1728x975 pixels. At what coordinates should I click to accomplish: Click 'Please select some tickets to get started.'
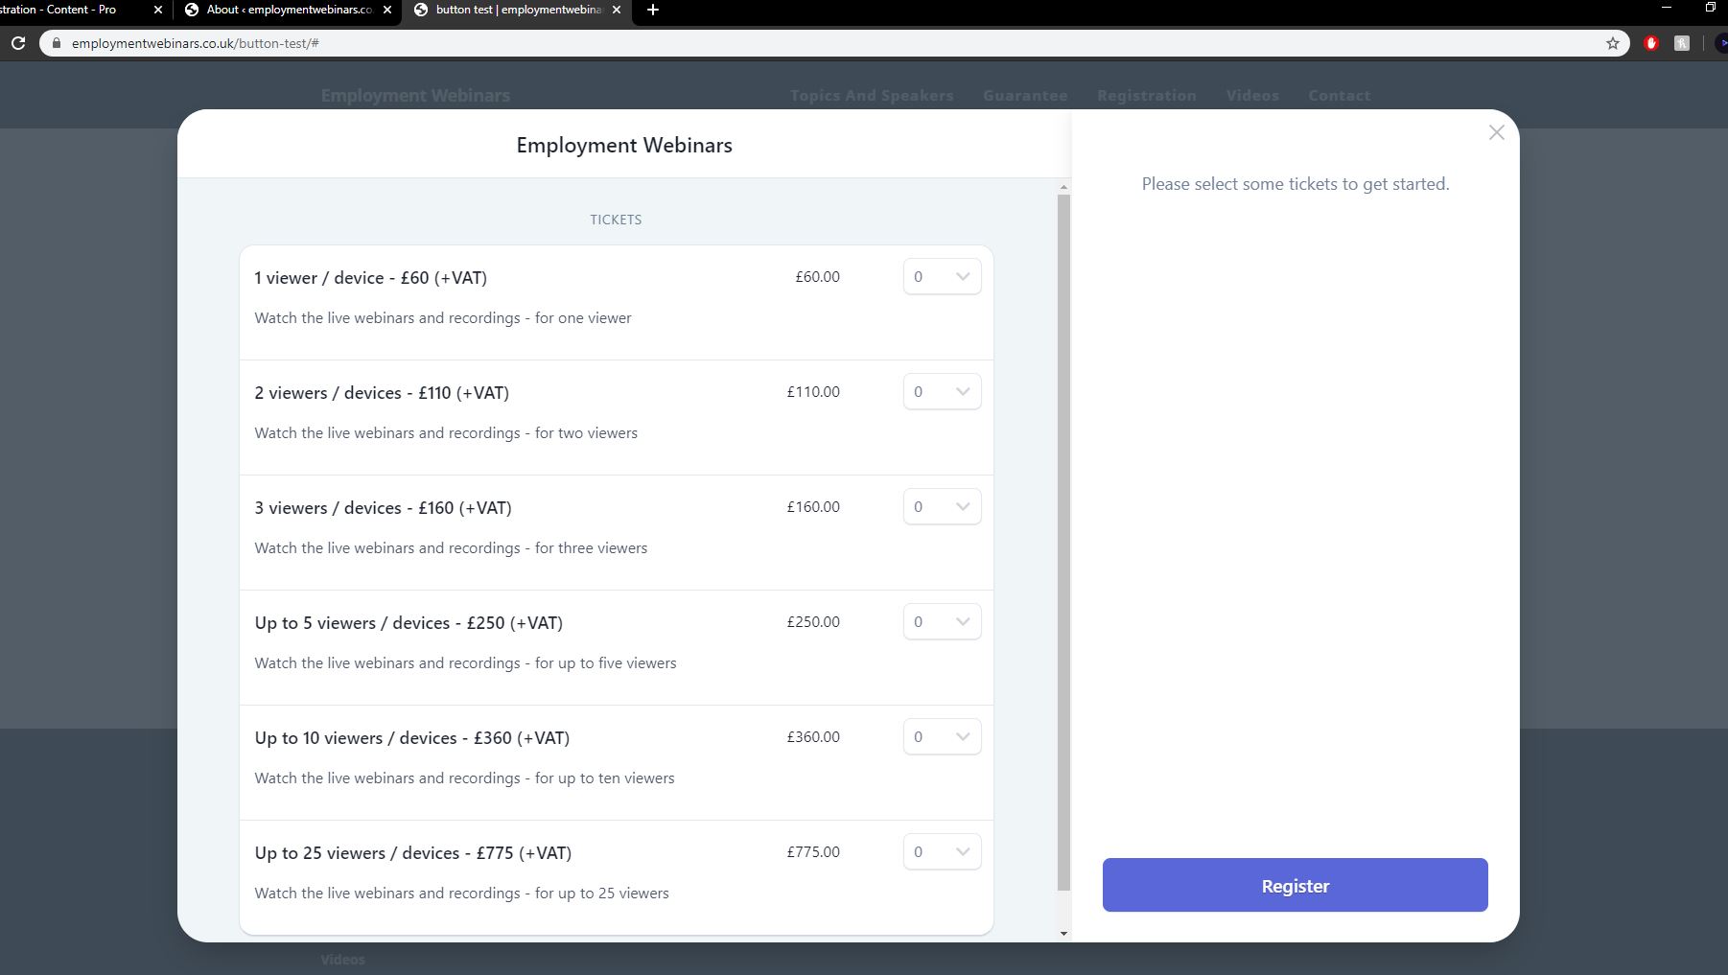point(1295,184)
